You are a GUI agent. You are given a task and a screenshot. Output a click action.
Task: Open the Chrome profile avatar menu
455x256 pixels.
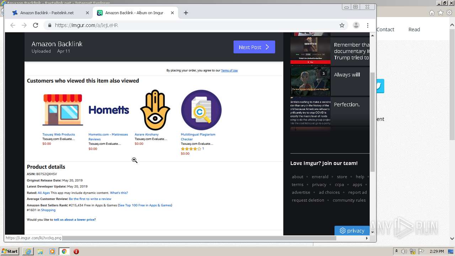(x=356, y=25)
